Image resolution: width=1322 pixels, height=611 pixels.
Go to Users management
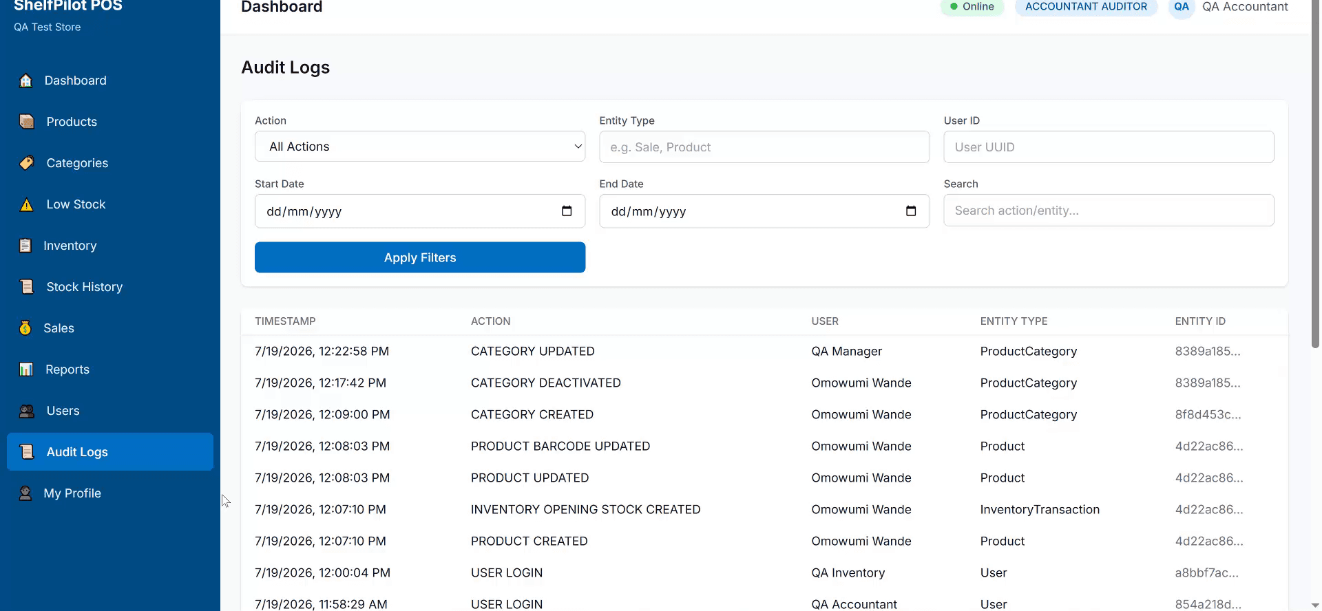[x=110, y=411]
